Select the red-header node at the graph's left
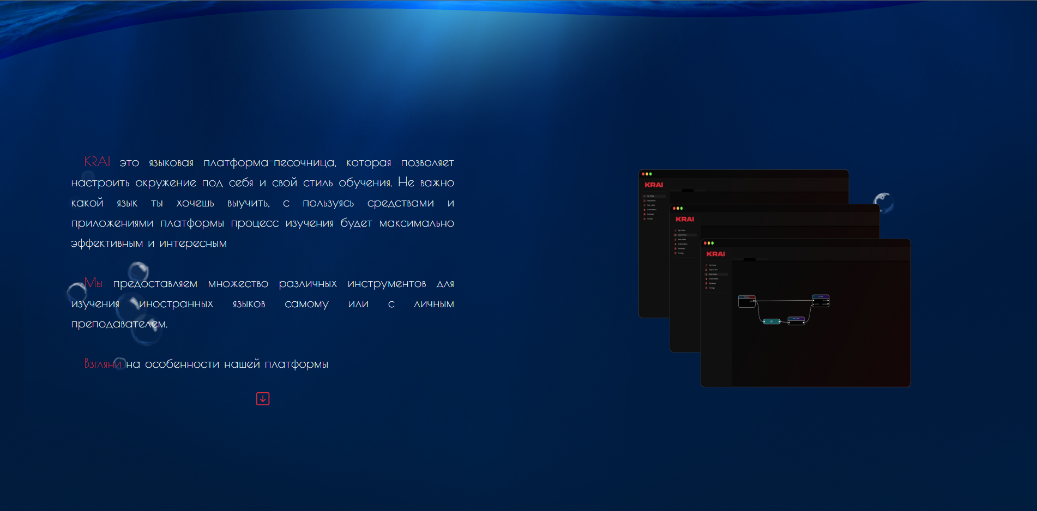 click(746, 301)
